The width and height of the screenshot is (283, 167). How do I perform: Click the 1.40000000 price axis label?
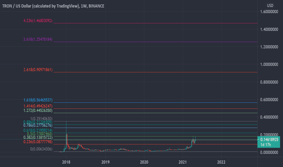click(269, 29)
